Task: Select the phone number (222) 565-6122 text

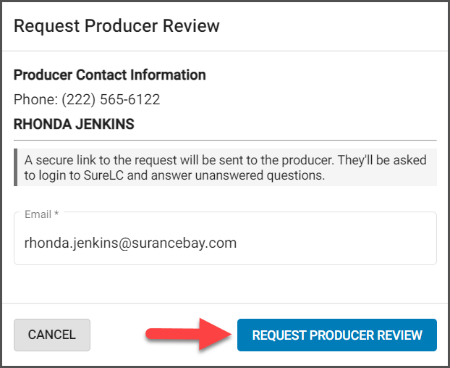Action: tap(111, 100)
